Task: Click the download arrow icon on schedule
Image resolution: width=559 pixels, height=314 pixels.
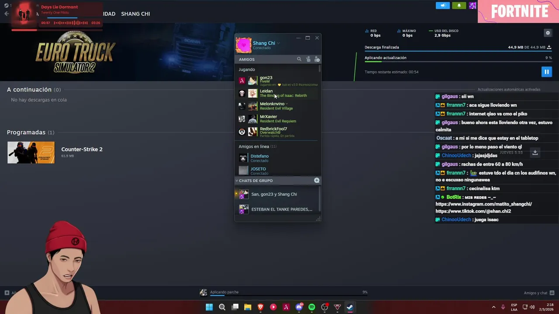Action: click(535, 152)
